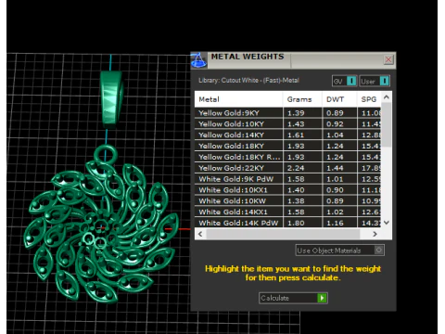Click the table's vertical scroll up arrow
This screenshot has width=445, height=334.
tap(387, 97)
